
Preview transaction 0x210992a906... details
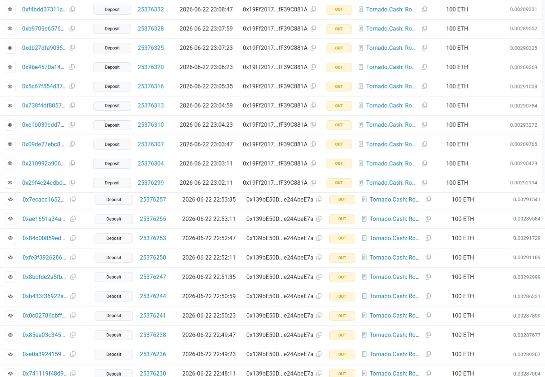10,164
